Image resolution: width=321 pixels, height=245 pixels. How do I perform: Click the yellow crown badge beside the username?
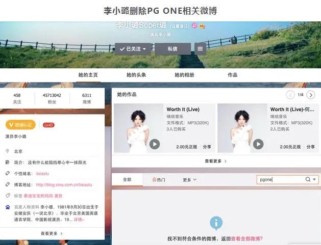[x=202, y=26]
